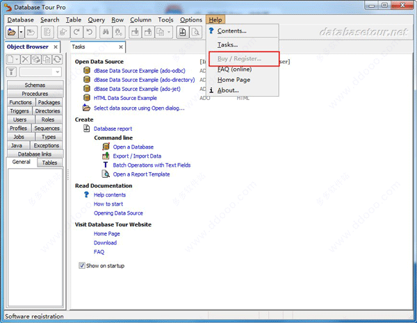Select the Schemas tab in Object Browser
This screenshot has width=417, height=323.
click(x=35, y=85)
